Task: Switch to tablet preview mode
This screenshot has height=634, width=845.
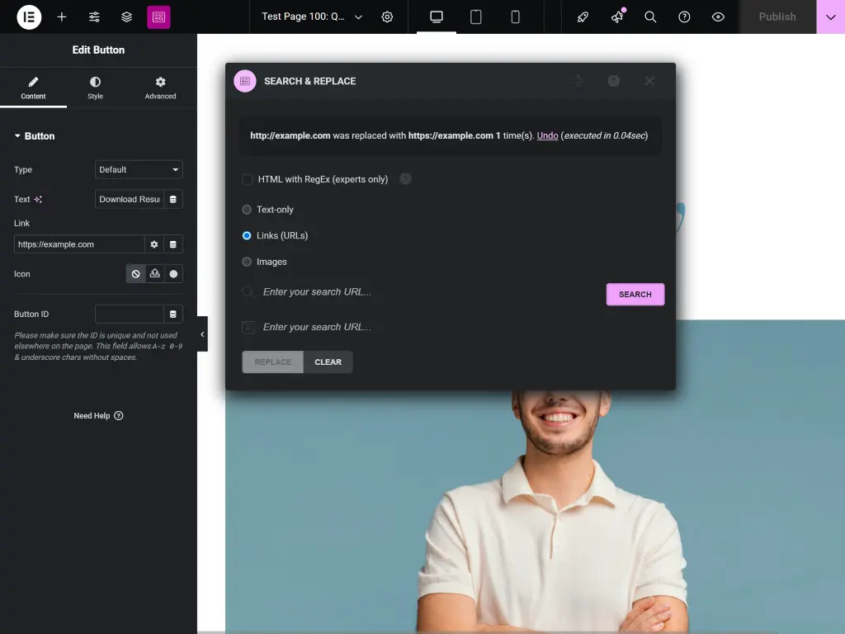Action: (x=476, y=17)
